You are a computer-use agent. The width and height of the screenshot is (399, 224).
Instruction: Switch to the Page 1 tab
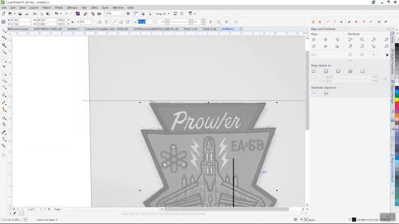[x=58, y=209]
